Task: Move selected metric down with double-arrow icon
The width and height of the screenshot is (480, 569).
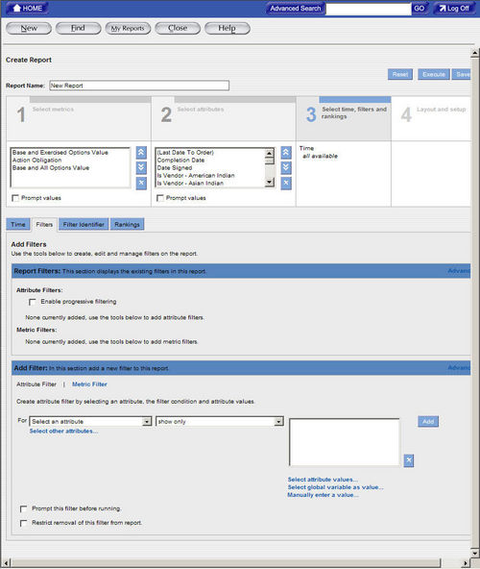Action: (141, 167)
